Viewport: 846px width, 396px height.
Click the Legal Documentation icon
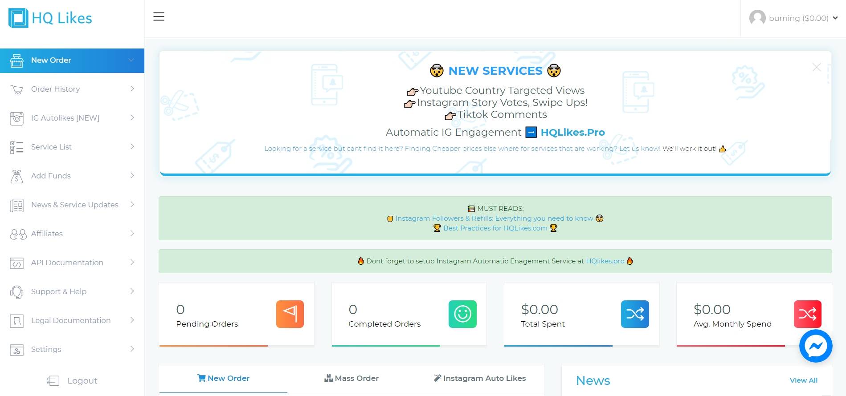click(x=16, y=321)
